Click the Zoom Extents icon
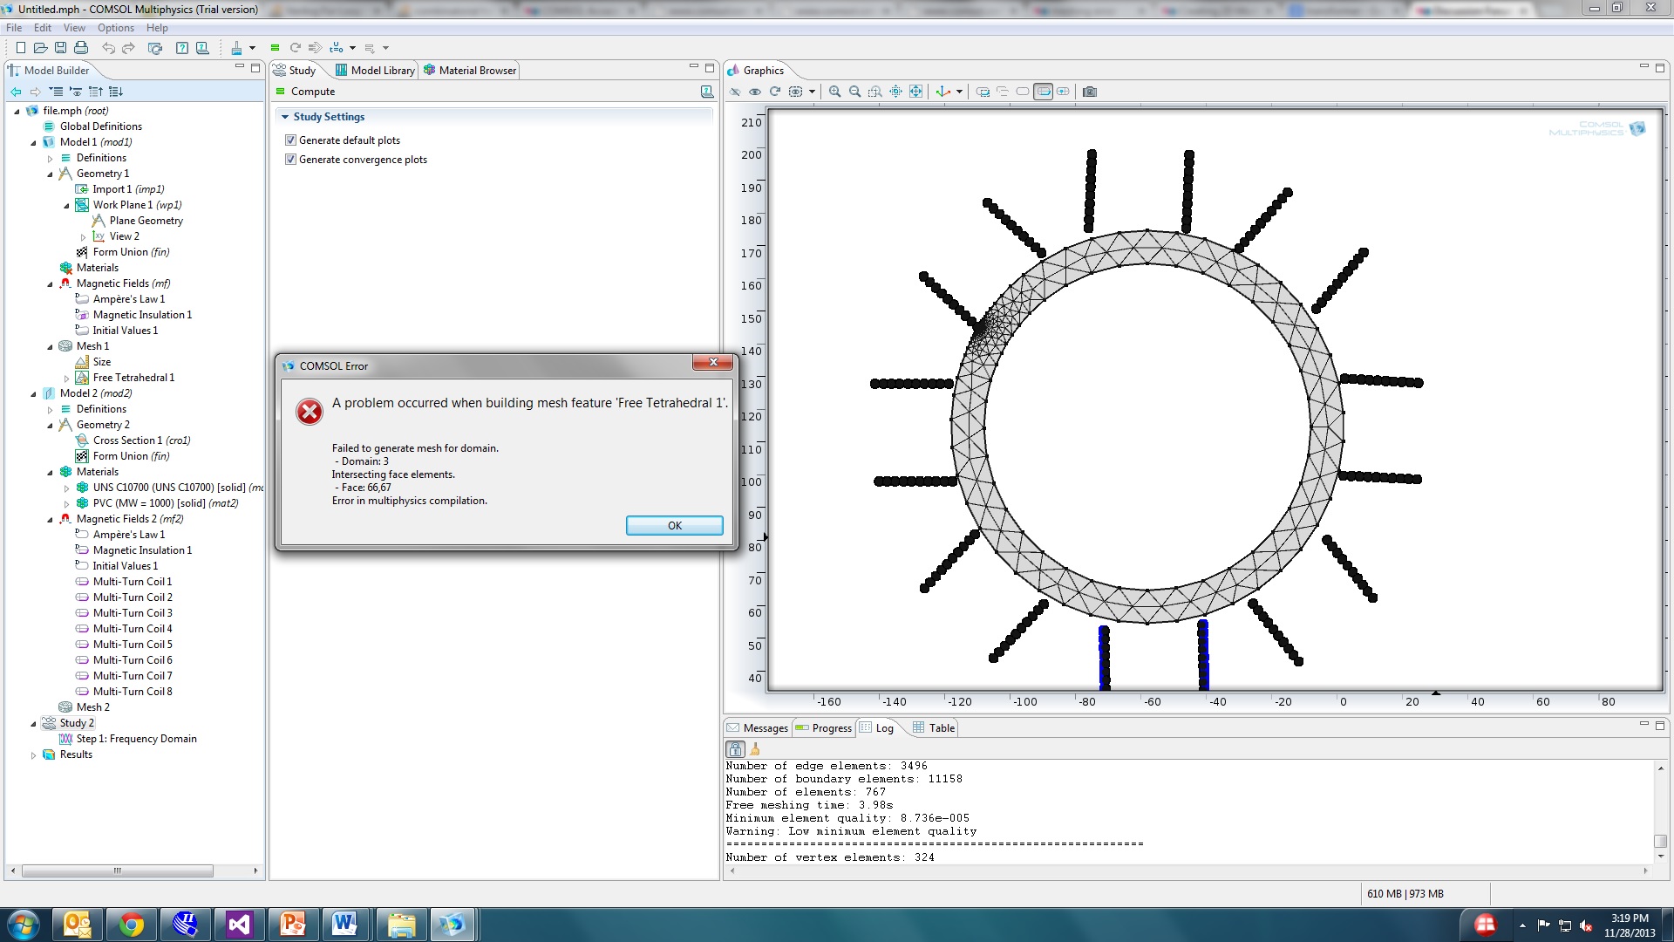The width and height of the screenshot is (1674, 942). (915, 92)
